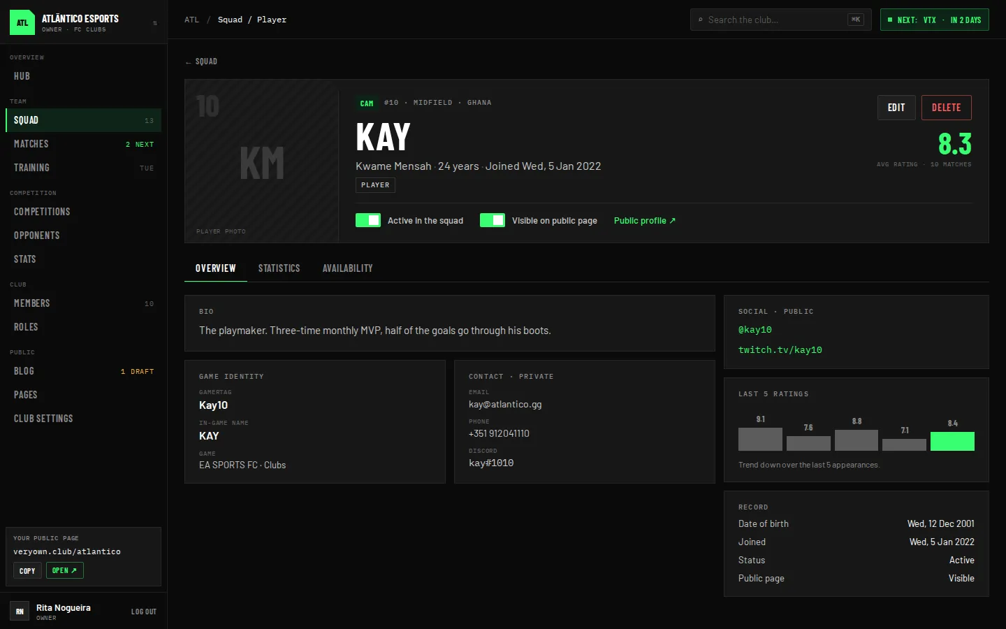Click the search magnifier icon
This screenshot has height=629, width=1006.
tap(700, 20)
